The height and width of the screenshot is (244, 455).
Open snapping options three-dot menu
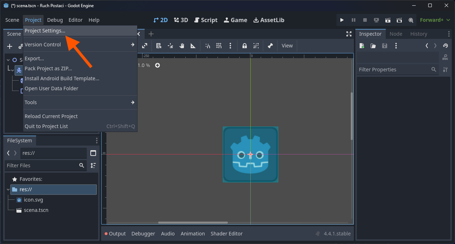pos(230,46)
